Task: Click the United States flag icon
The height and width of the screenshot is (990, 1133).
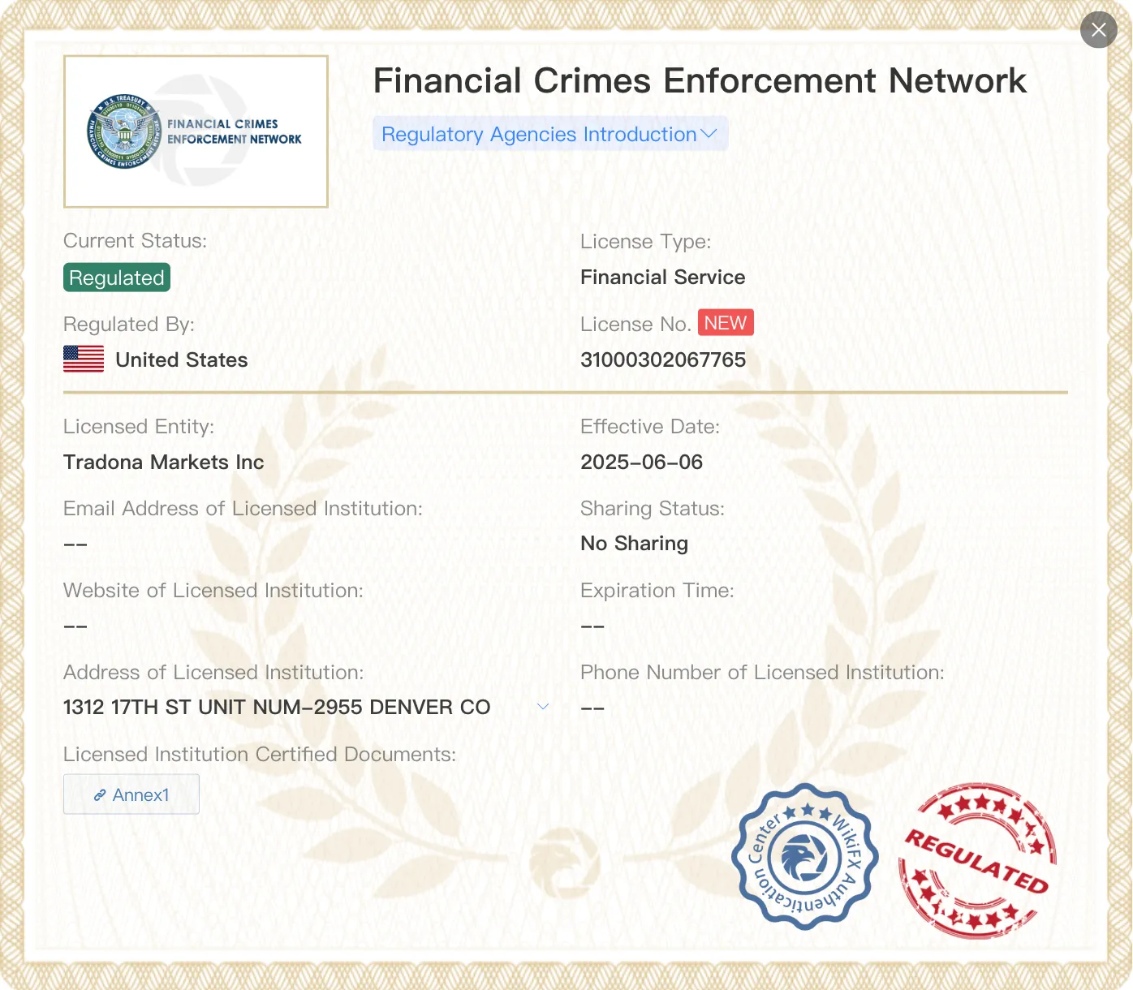Action: (x=84, y=359)
